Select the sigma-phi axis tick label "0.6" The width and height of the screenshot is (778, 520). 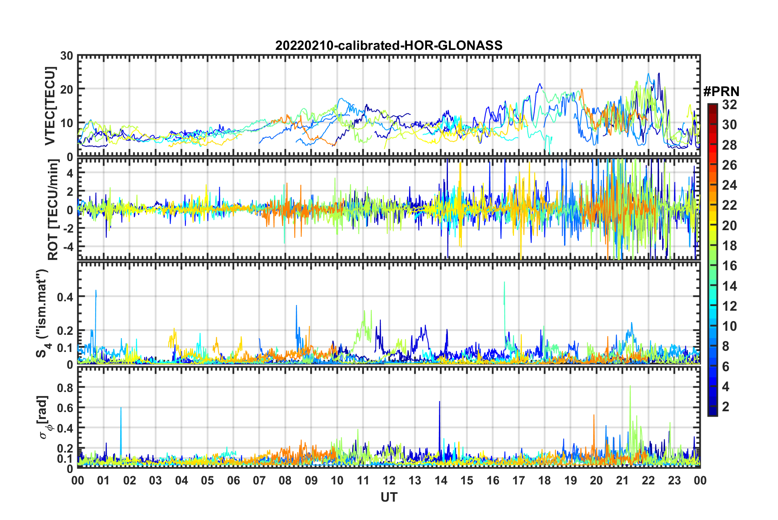pyautogui.click(x=65, y=408)
